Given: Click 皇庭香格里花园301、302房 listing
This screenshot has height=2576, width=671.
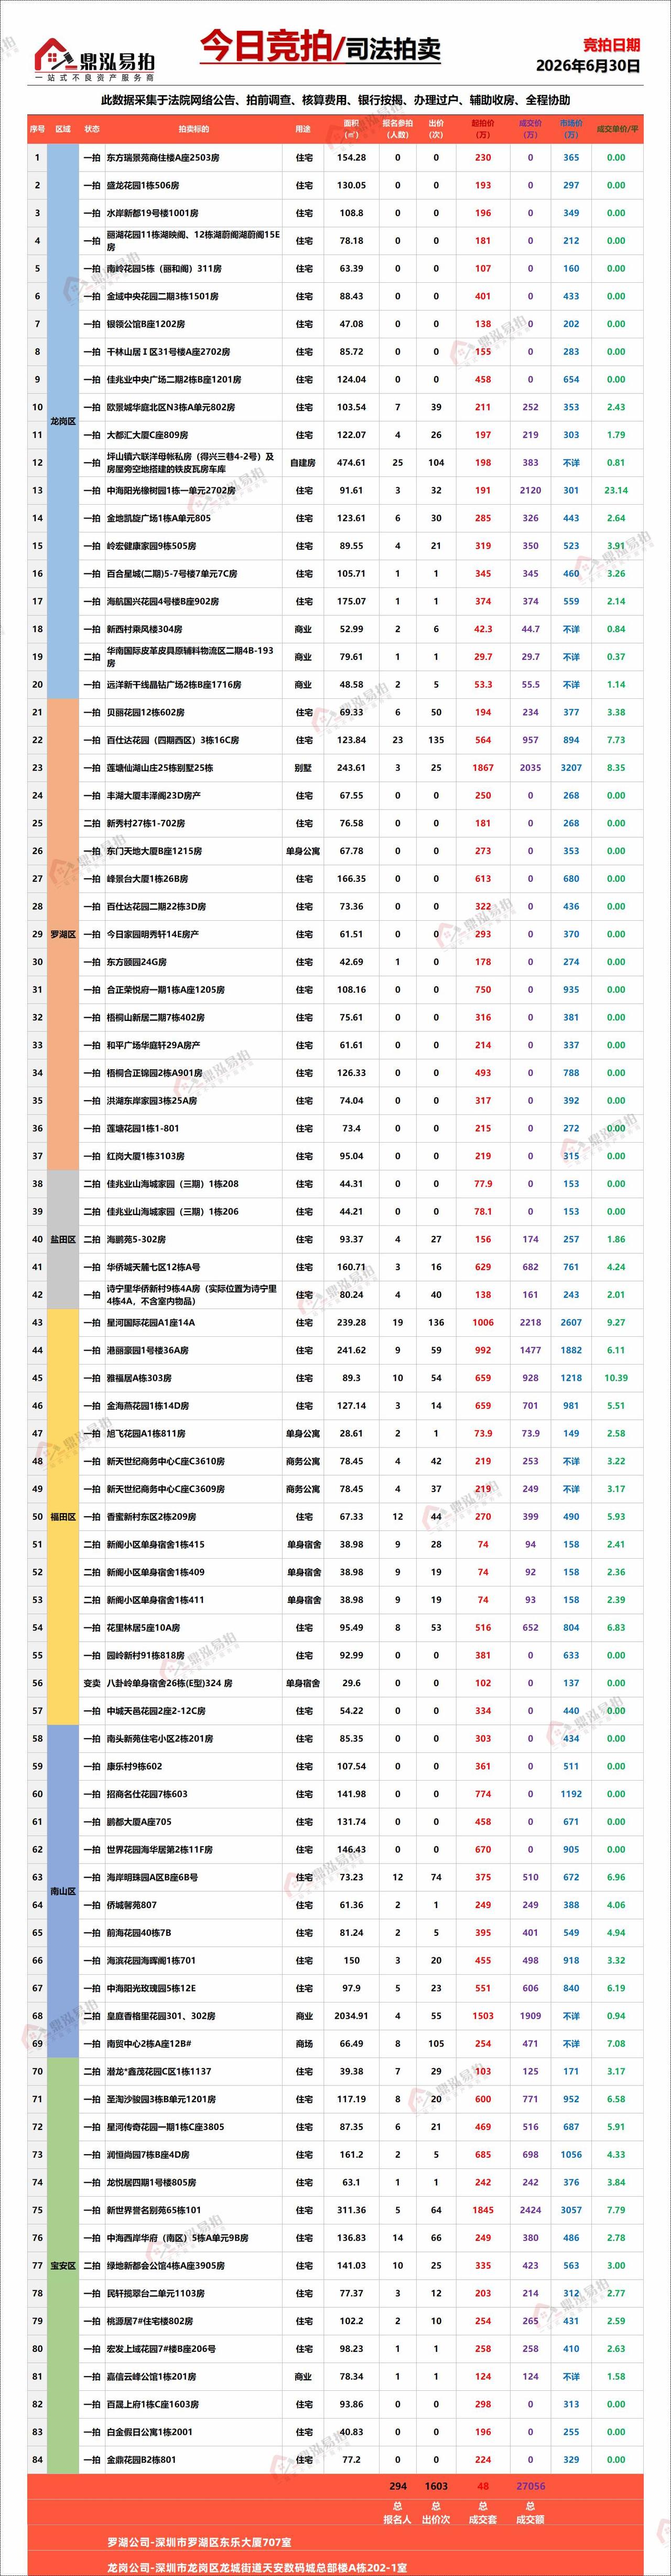Looking at the screenshot, I should [161, 2016].
